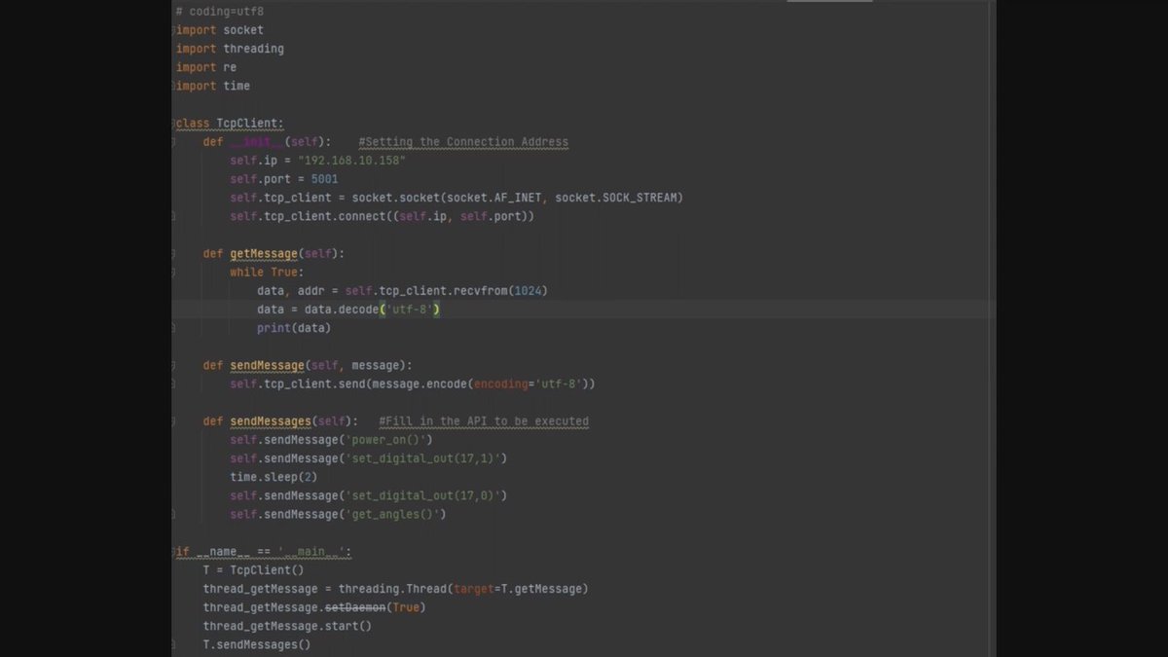The height and width of the screenshot is (657, 1168).
Task: Click the struck-through 'setDaemon' call
Action: (x=354, y=607)
